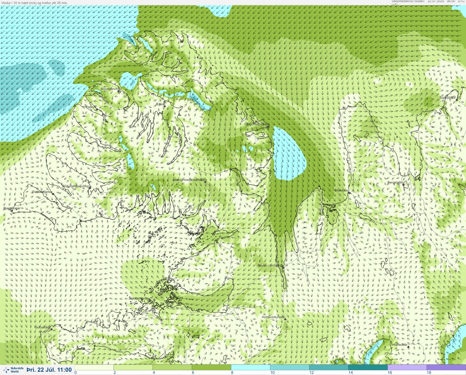This screenshot has width=466, height=375.
Task: Click the Bjargtangar station label
Action: [12, 209]
